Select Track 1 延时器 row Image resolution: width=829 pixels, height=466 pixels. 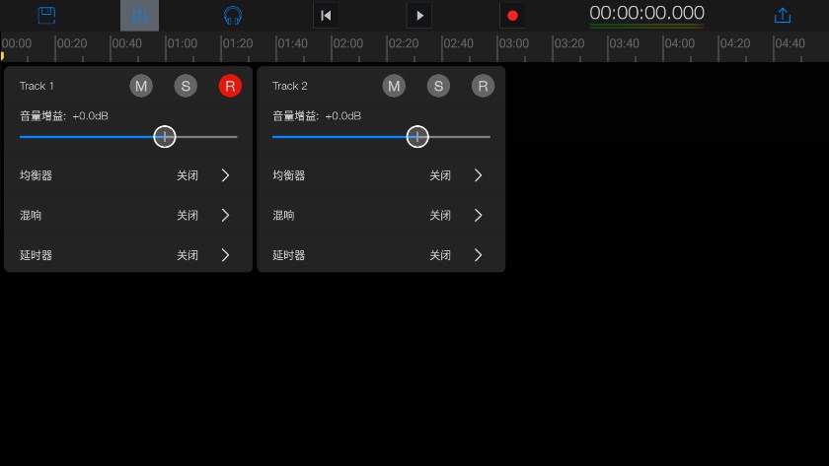pyautogui.click(x=127, y=255)
